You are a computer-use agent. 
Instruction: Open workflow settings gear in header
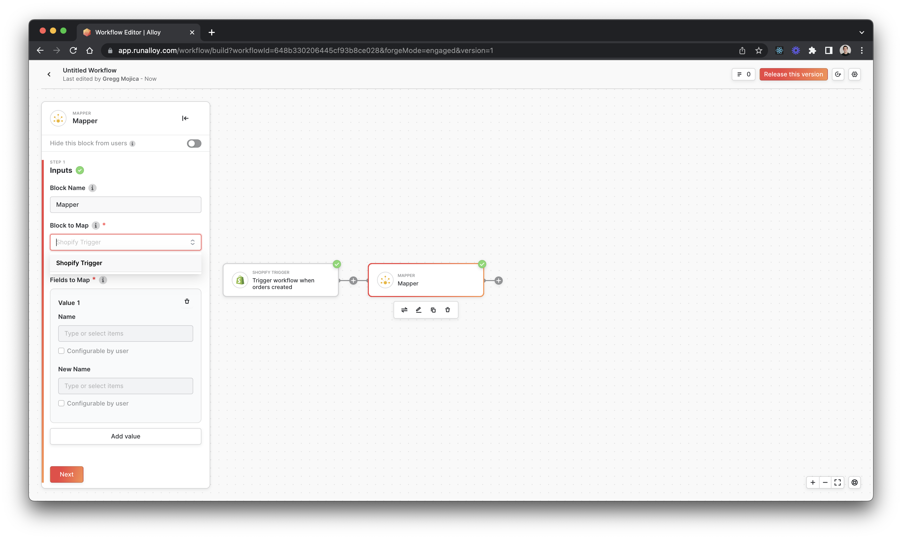(854, 75)
